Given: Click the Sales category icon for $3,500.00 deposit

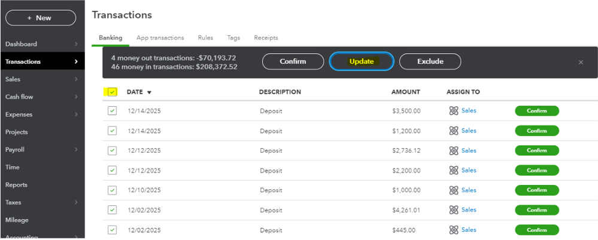Looking at the screenshot, I should tap(454, 110).
